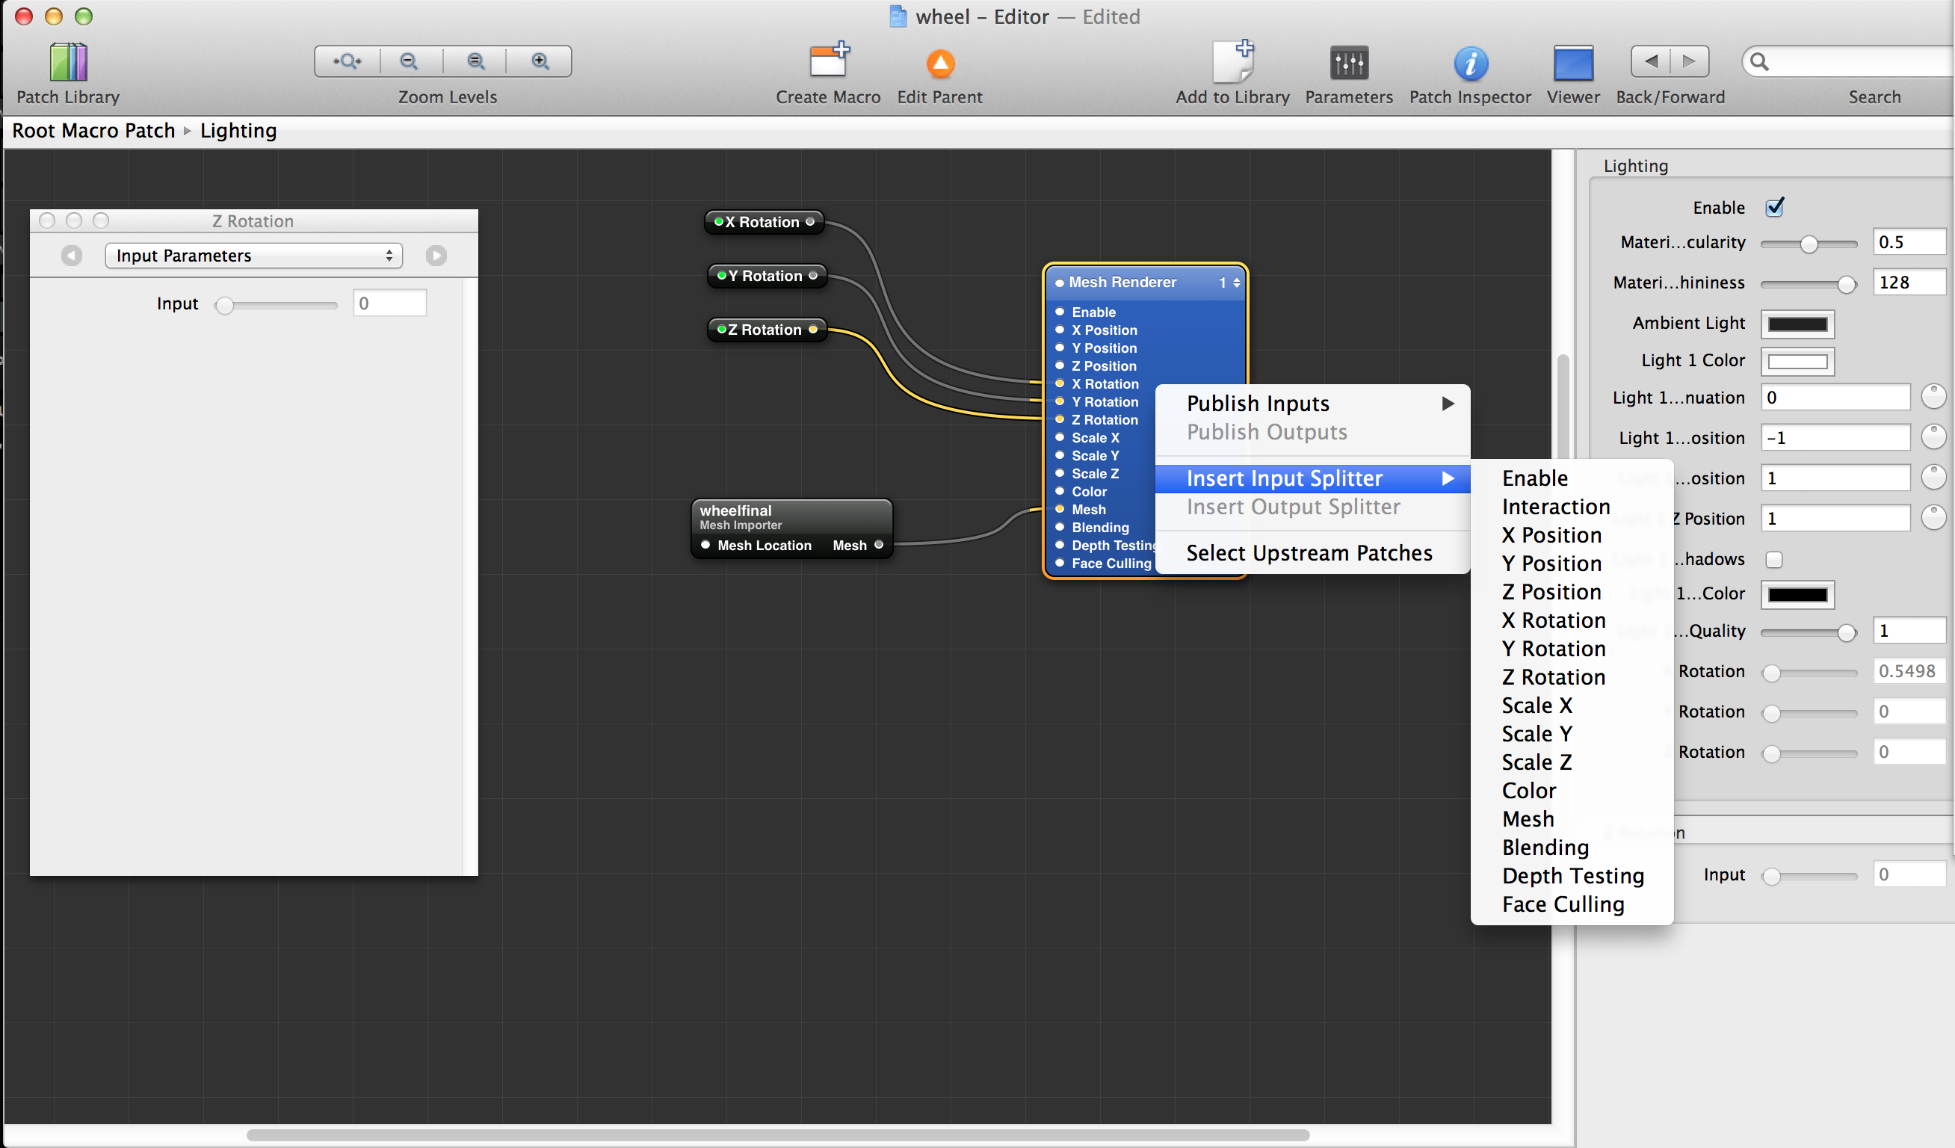Click Add to Library icon
The width and height of the screenshot is (1955, 1148).
tap(1232, 62)
